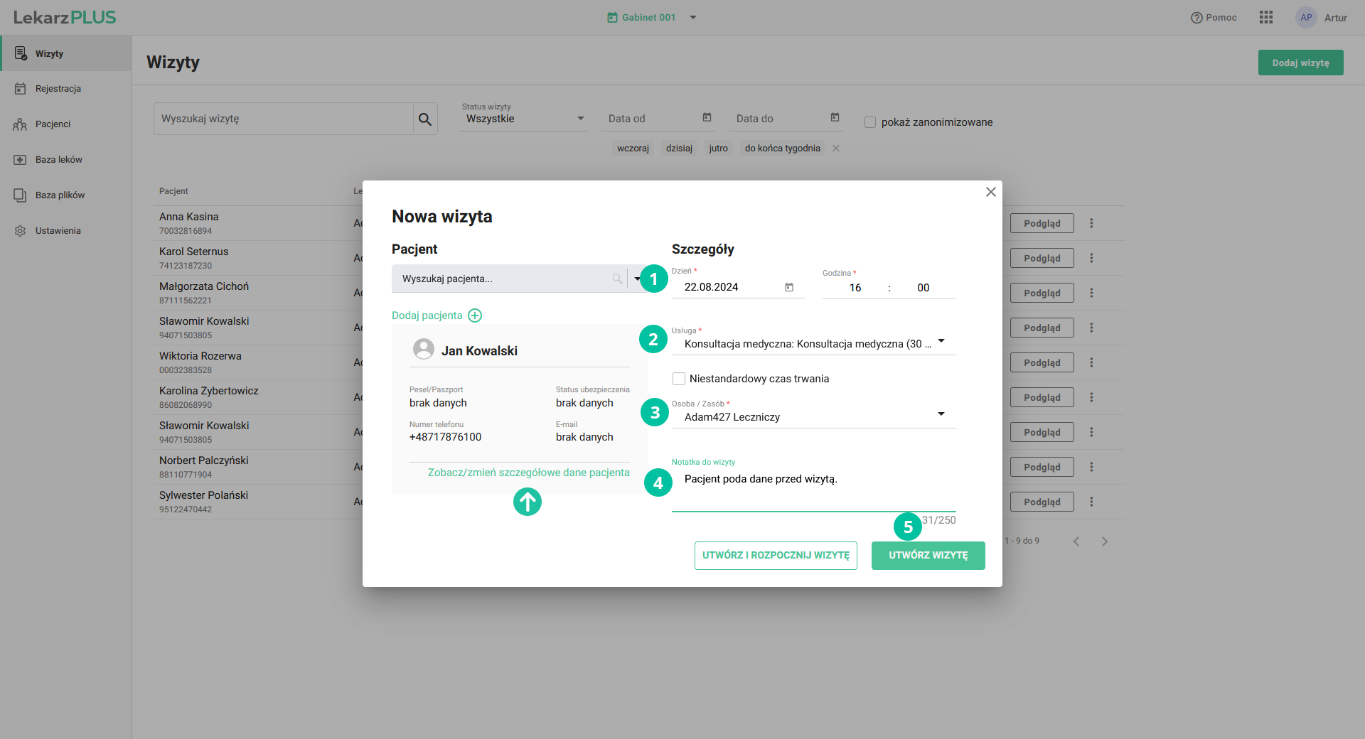The width and height of the screenshot is (1365, 739).
Task: Toggle pokaż zanonimizowane checkbox
Action: pos(870,122)
